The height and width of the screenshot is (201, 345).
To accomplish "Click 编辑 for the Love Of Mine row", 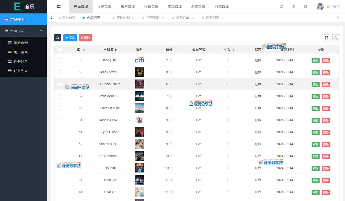I will coord(315,108).
